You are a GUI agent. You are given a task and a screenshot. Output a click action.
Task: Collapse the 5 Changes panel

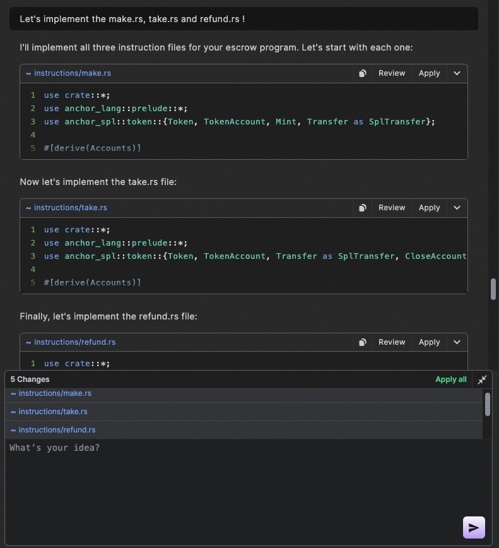(483, 379)
